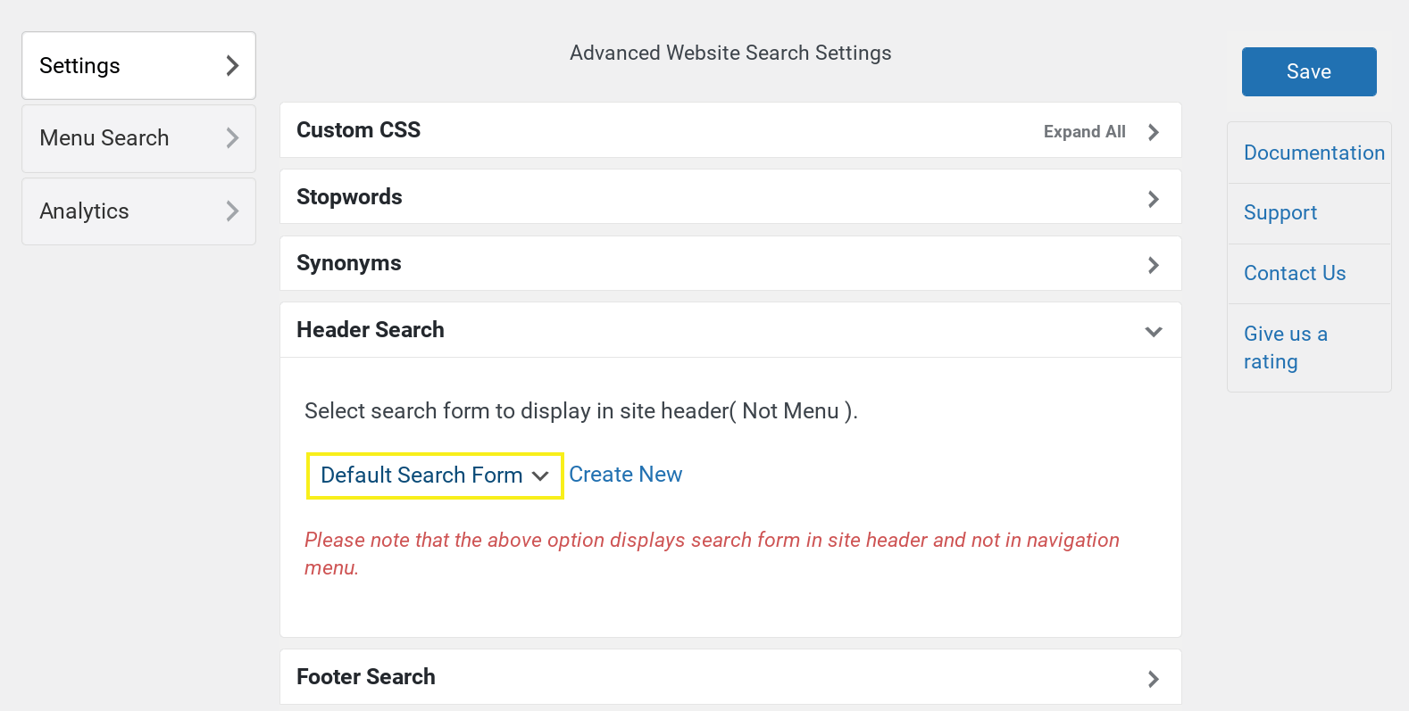Click the Create New link

point(625,475)
